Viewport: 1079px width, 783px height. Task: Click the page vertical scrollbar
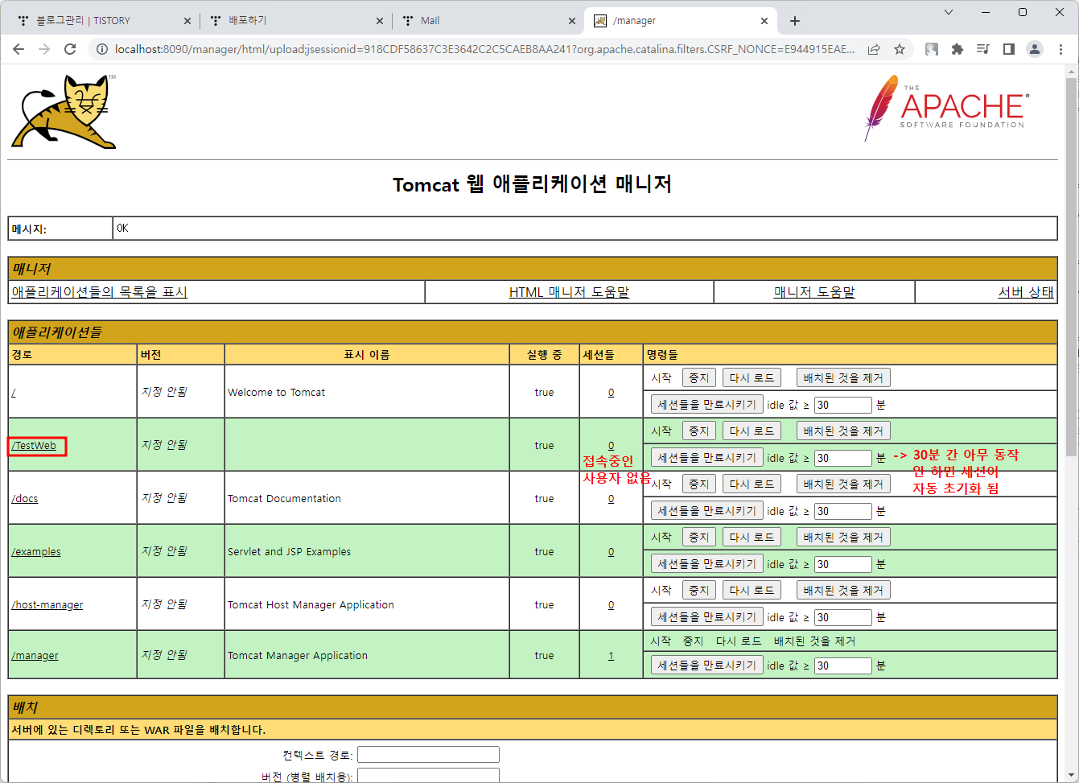pos(1071,266)
